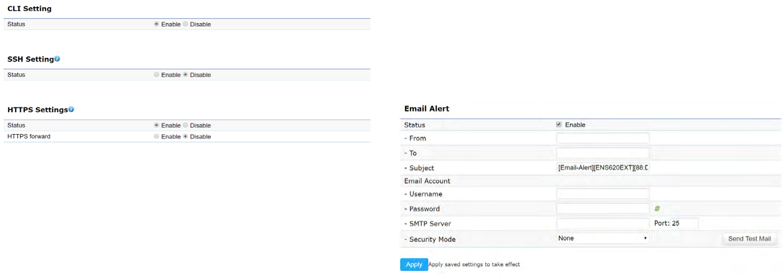Click the From email input field

point(603,138)
